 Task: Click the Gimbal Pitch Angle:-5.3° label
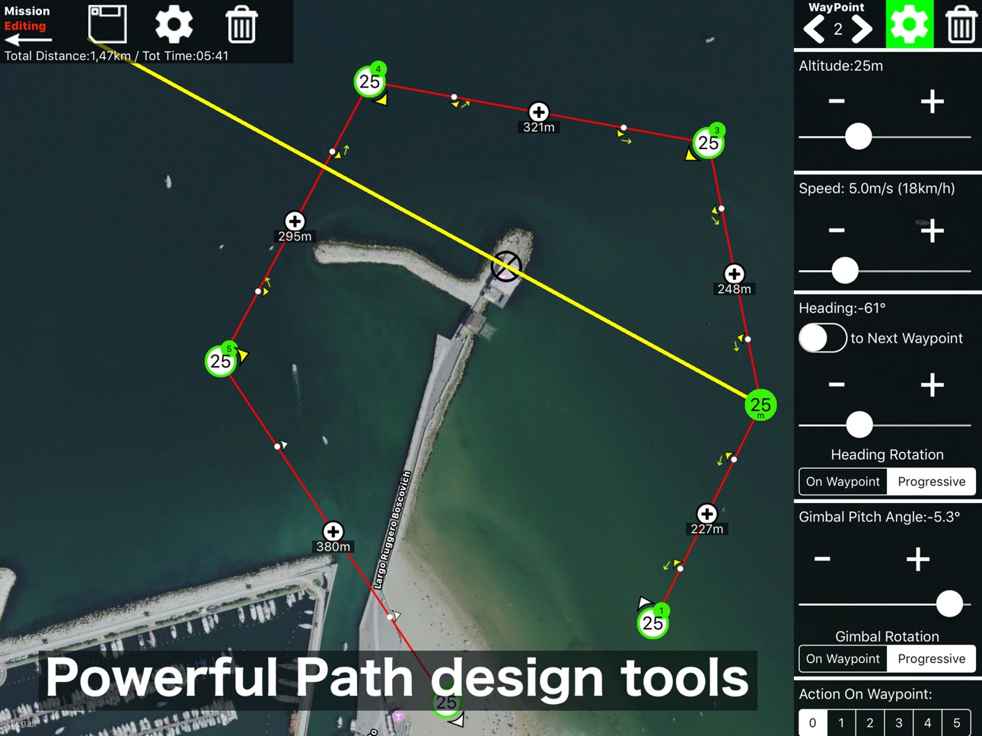[x=879, y=517]
